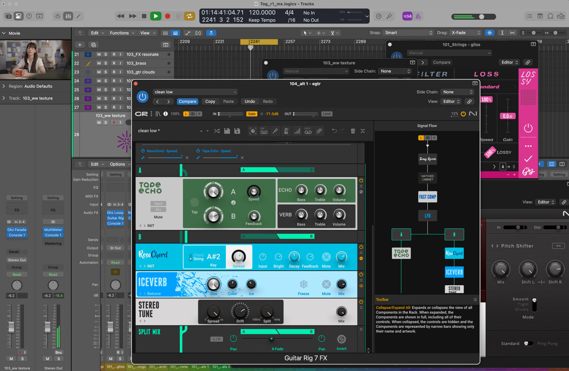Open the Snap dropdown set to Smart
The width and height of the screenshot is (569, 371).
click(x=409, y=33)
